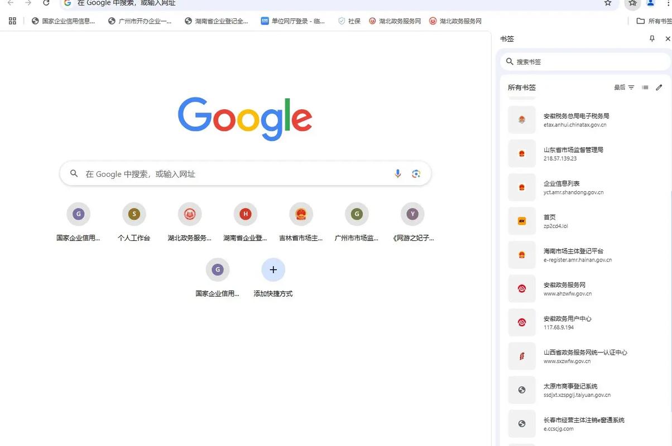Viewport: 672px width, 446px height.
Task: Open 长春市经营主体注销e窗通系统 bookmark
Action: coord(586,424)
